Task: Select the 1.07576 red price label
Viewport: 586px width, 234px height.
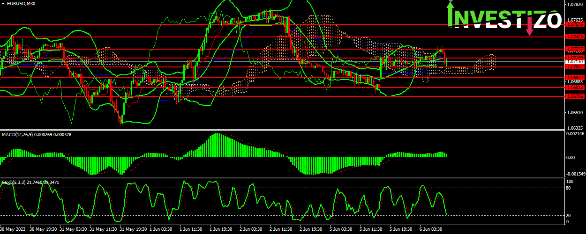Action: point(574,24)
